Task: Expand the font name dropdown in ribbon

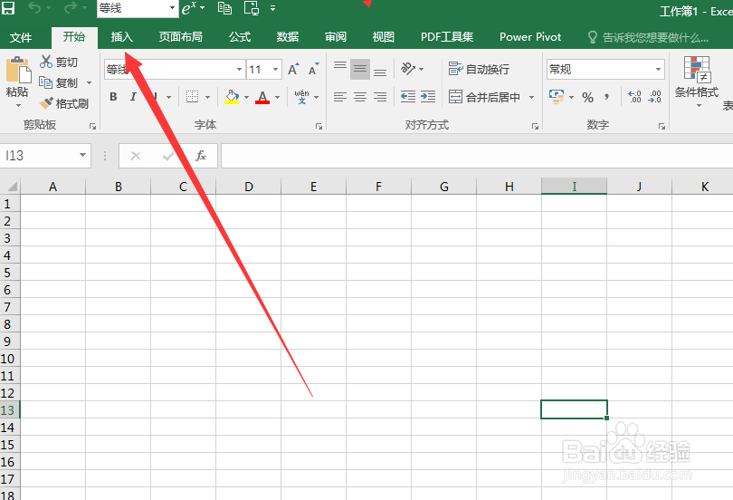Action: point(239,69)
